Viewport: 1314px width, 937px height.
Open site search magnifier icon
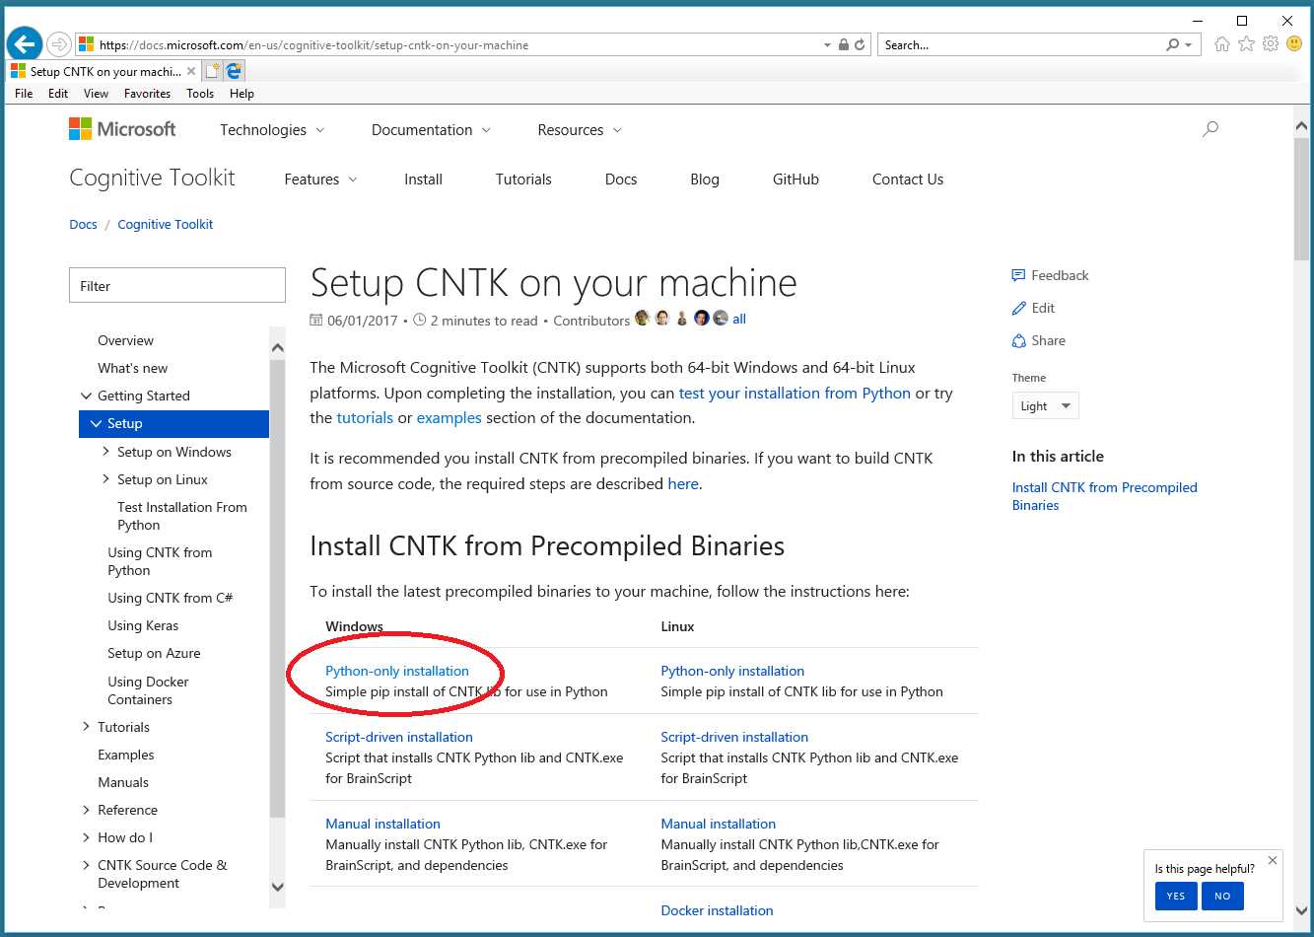(x=1210, y=129)
